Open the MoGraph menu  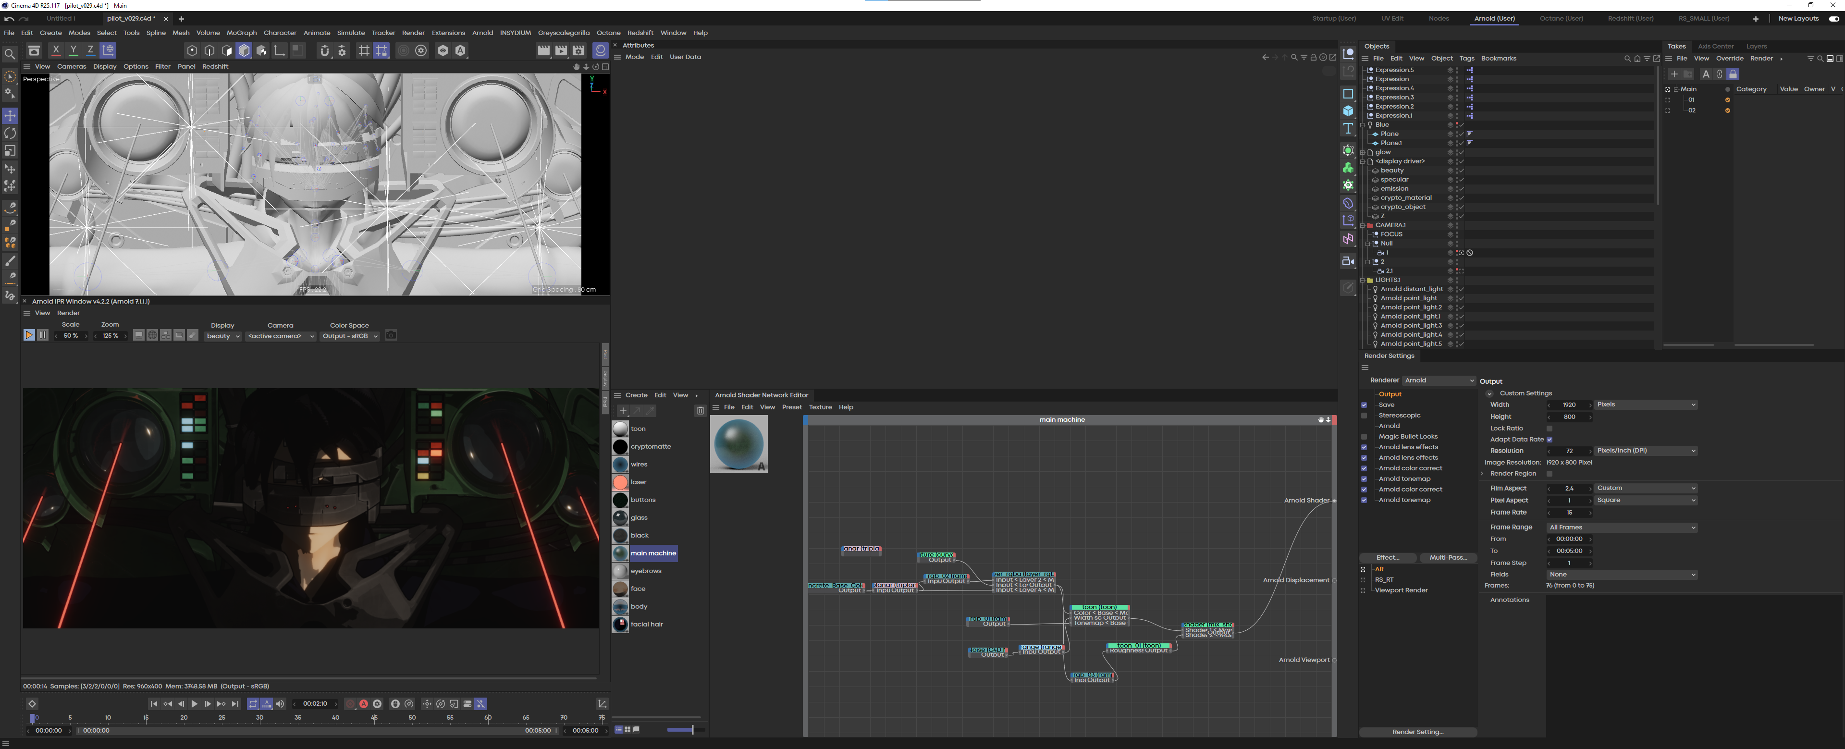tap(241, 33)
